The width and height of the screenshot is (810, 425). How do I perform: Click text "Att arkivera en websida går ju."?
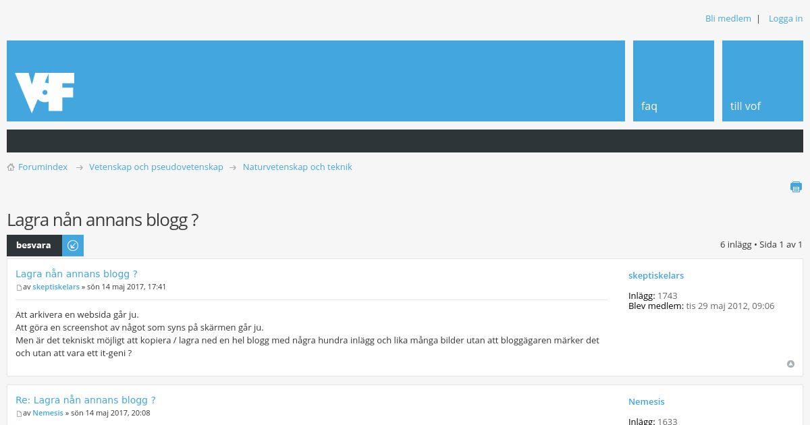77,314
